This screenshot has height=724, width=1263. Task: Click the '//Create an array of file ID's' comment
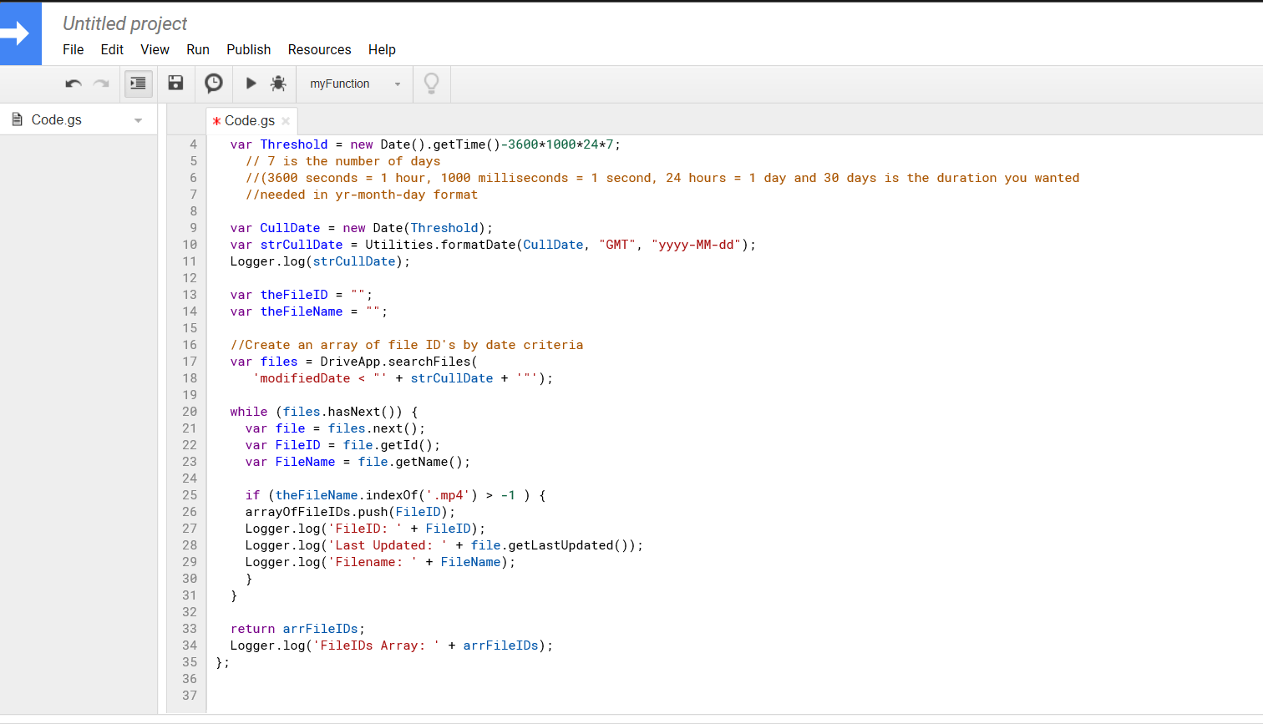(407, 345)
